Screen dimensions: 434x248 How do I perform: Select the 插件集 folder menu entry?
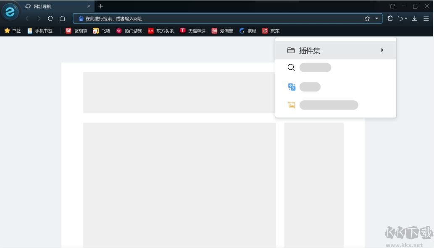(336, 50)
